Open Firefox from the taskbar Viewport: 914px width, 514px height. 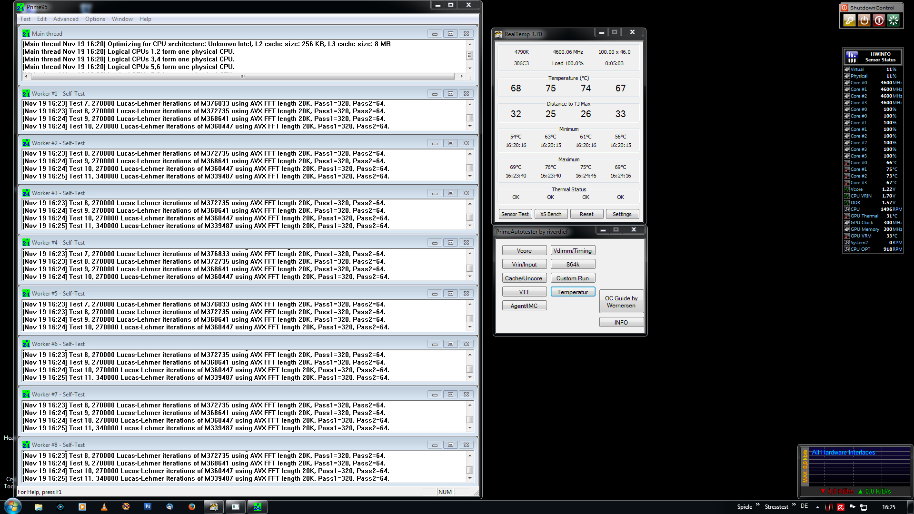point(191,507)
